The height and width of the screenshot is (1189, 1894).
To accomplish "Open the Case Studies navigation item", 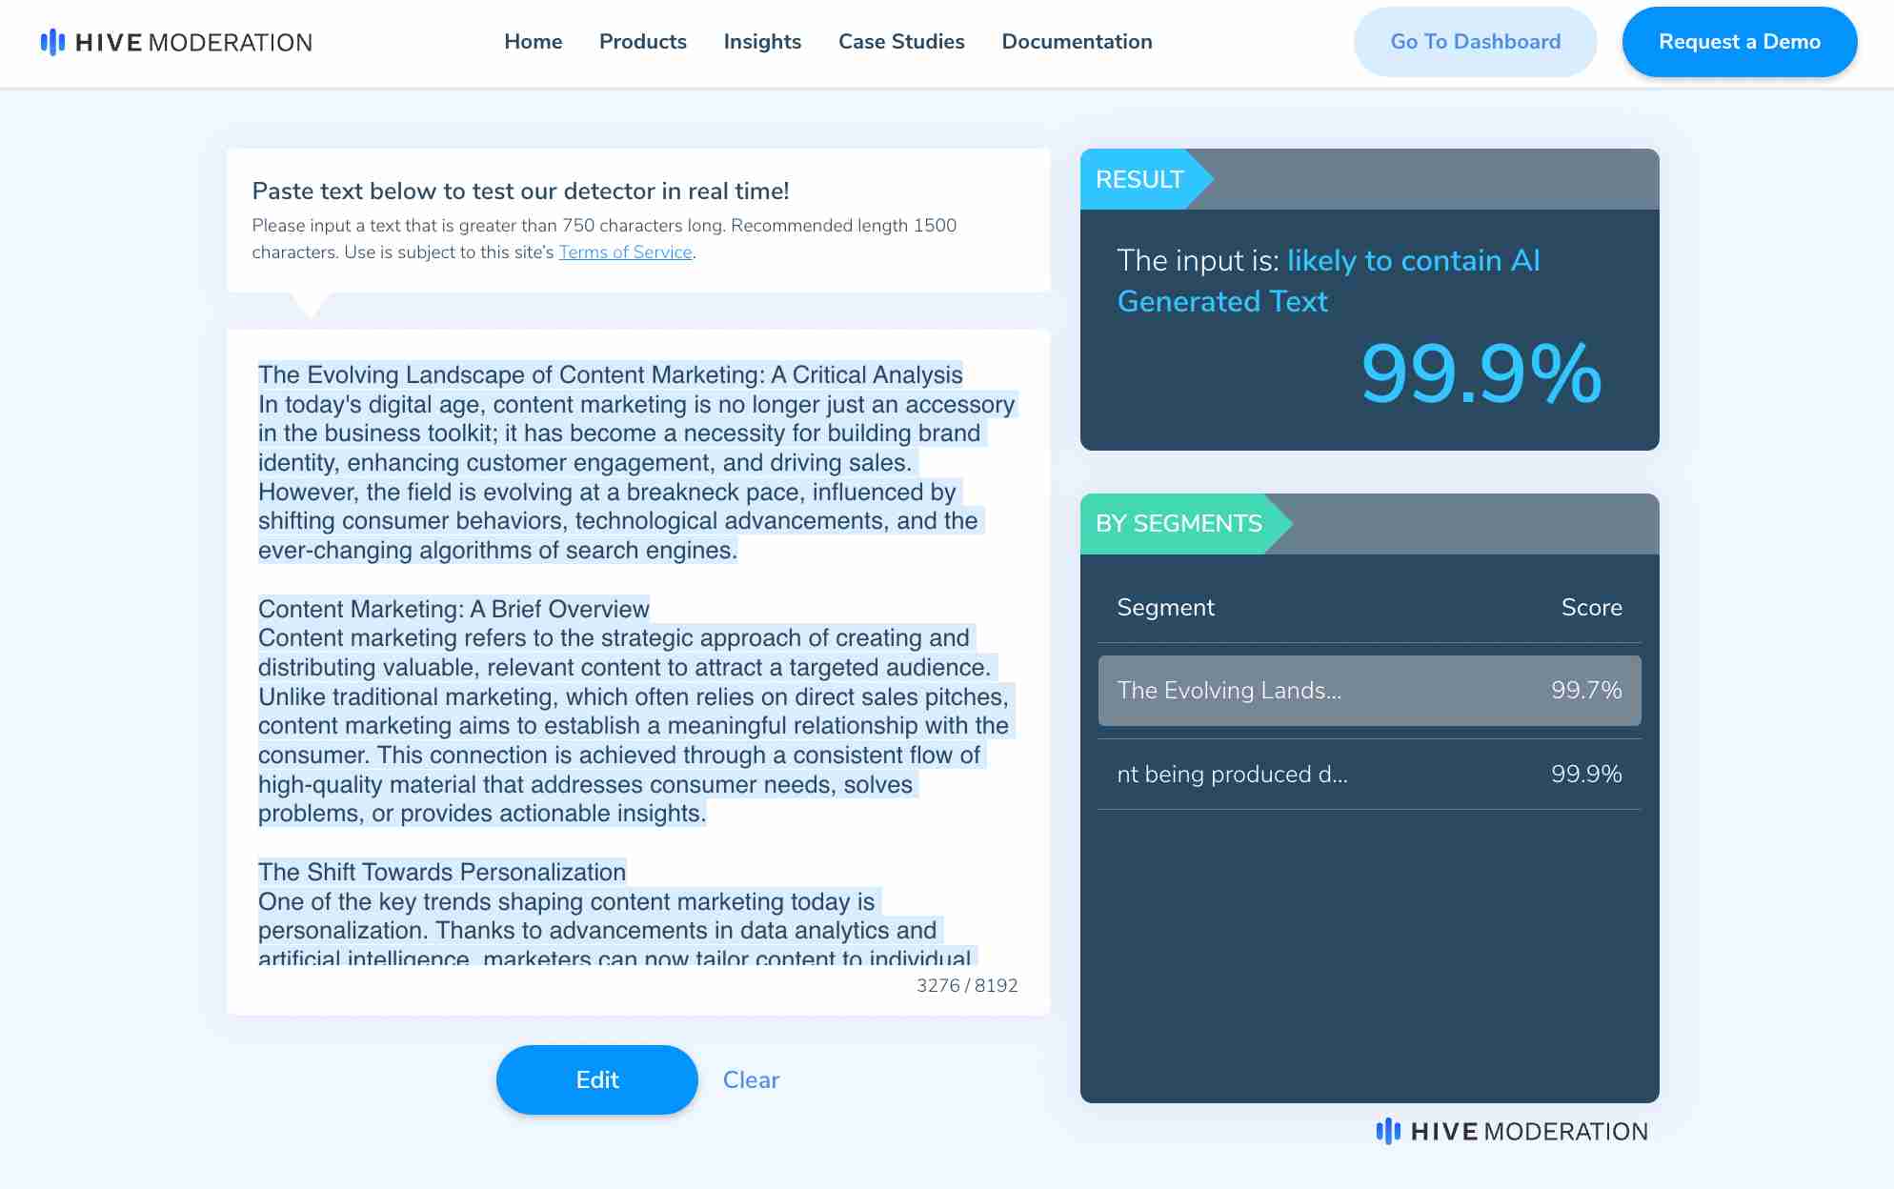I will coord(901,42).
